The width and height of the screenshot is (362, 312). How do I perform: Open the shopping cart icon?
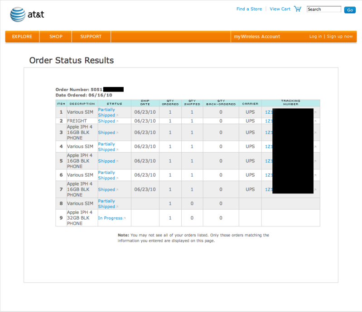pyautogui.click(x=298, y=9)
